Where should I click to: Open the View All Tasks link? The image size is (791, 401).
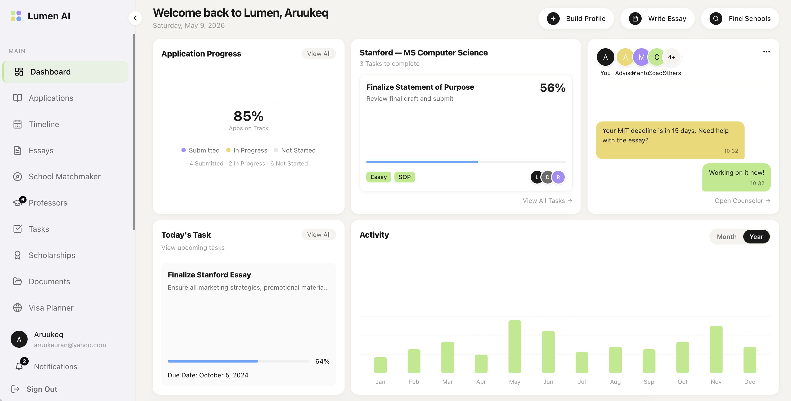click(x=547, y=201)
